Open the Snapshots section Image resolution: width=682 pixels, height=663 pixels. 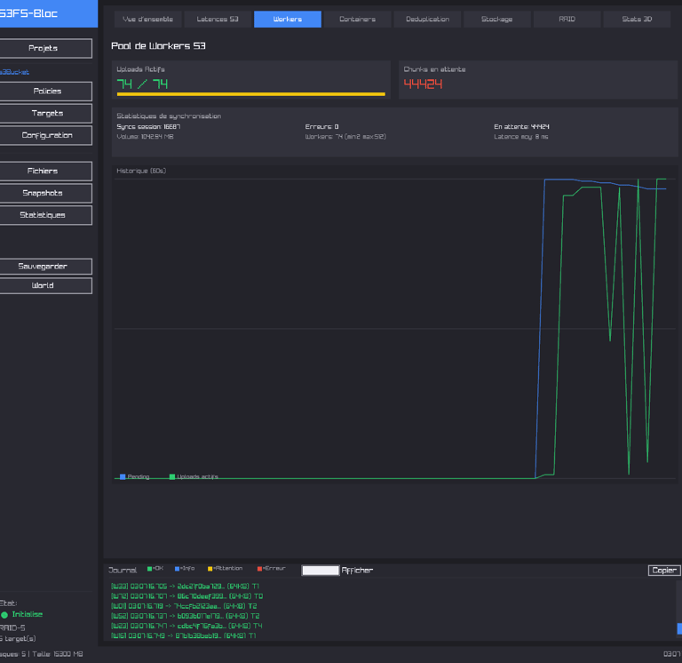43,193
